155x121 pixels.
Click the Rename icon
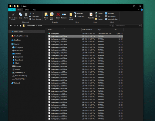[x=64, y=15]
